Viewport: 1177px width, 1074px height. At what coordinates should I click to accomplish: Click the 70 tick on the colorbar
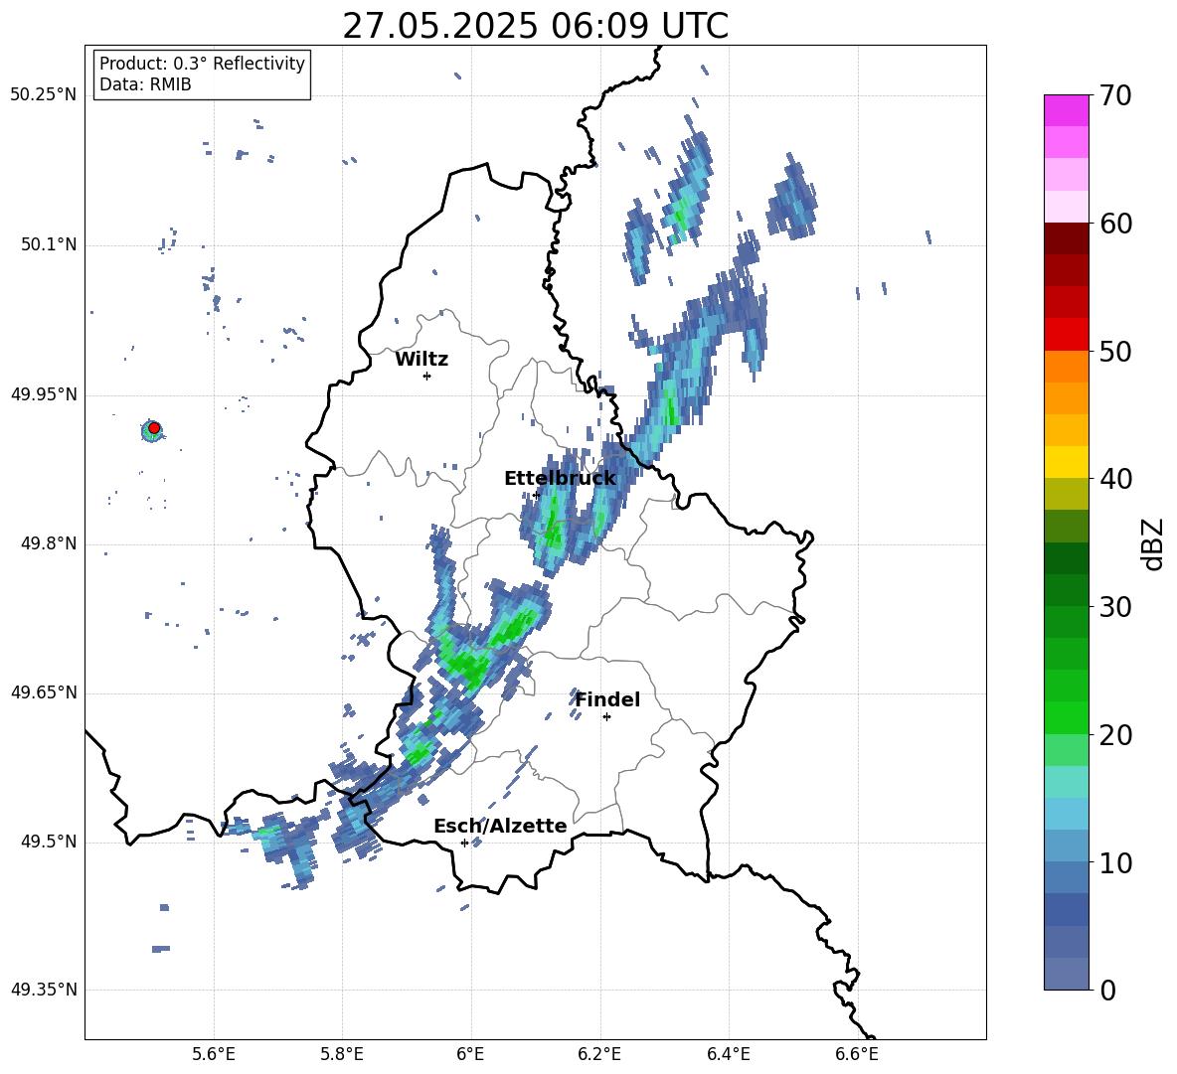(1115, 95)
